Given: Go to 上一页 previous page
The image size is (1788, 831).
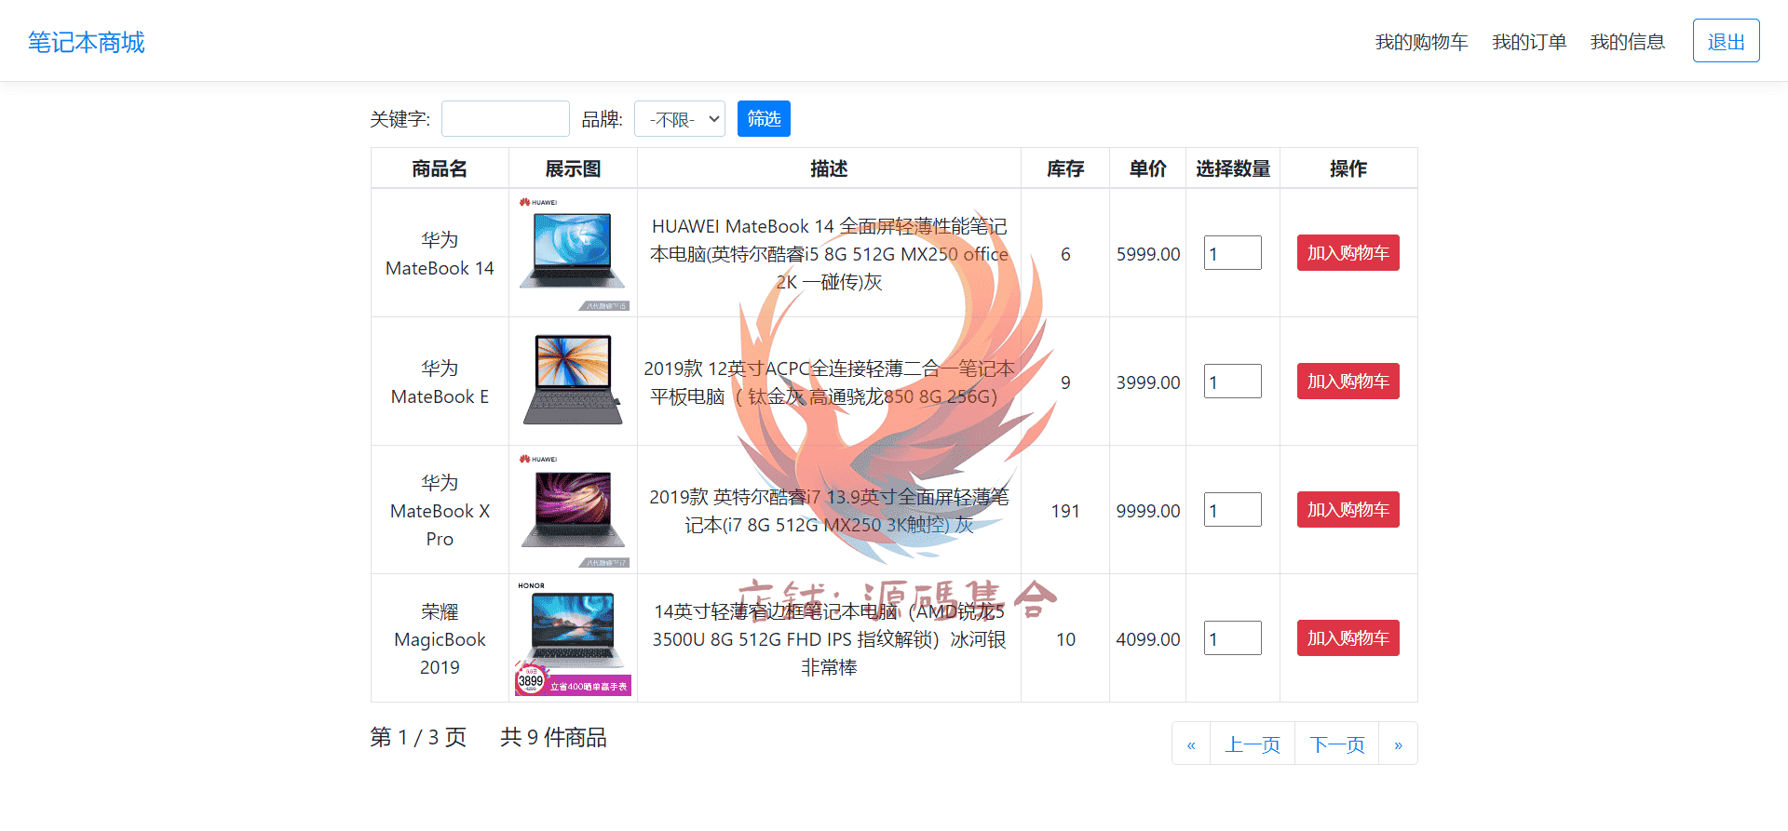Looking at the screenshot, I should (1253, 744).
